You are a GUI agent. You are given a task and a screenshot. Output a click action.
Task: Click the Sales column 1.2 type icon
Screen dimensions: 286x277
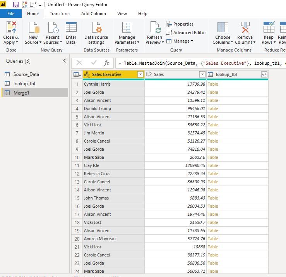pyautogui.click(x=149, y=74)
